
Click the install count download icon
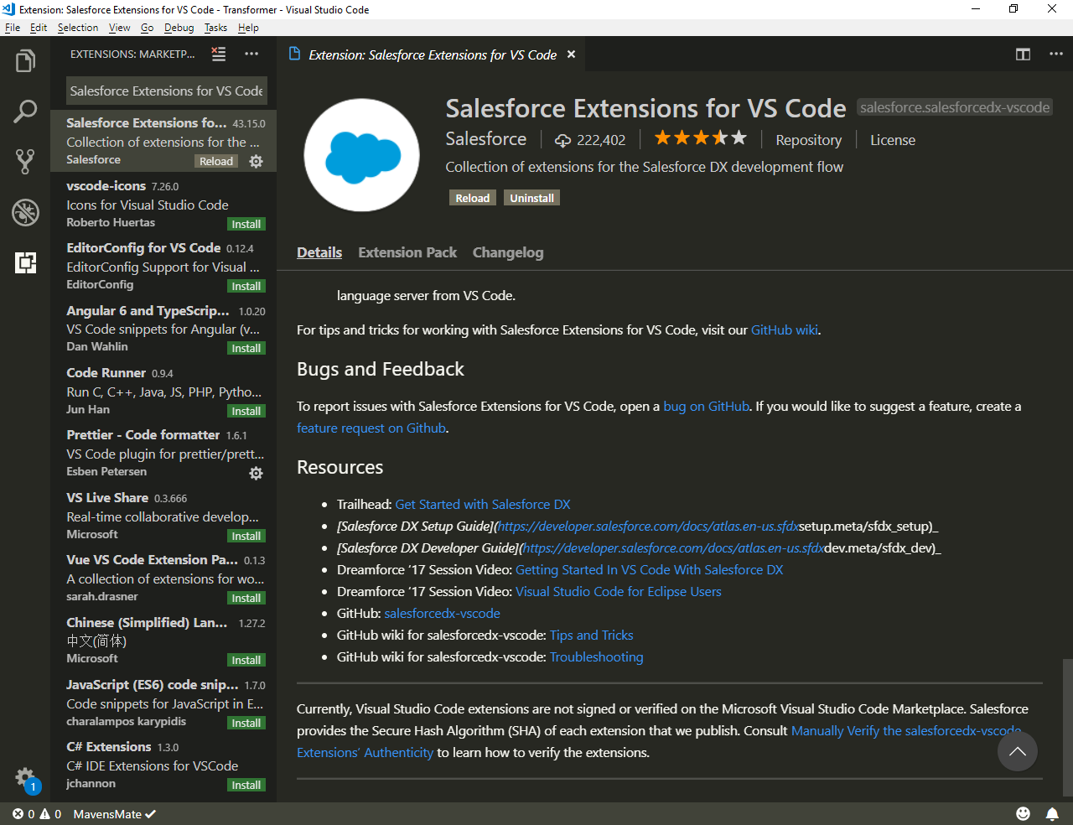coord(563,140)
